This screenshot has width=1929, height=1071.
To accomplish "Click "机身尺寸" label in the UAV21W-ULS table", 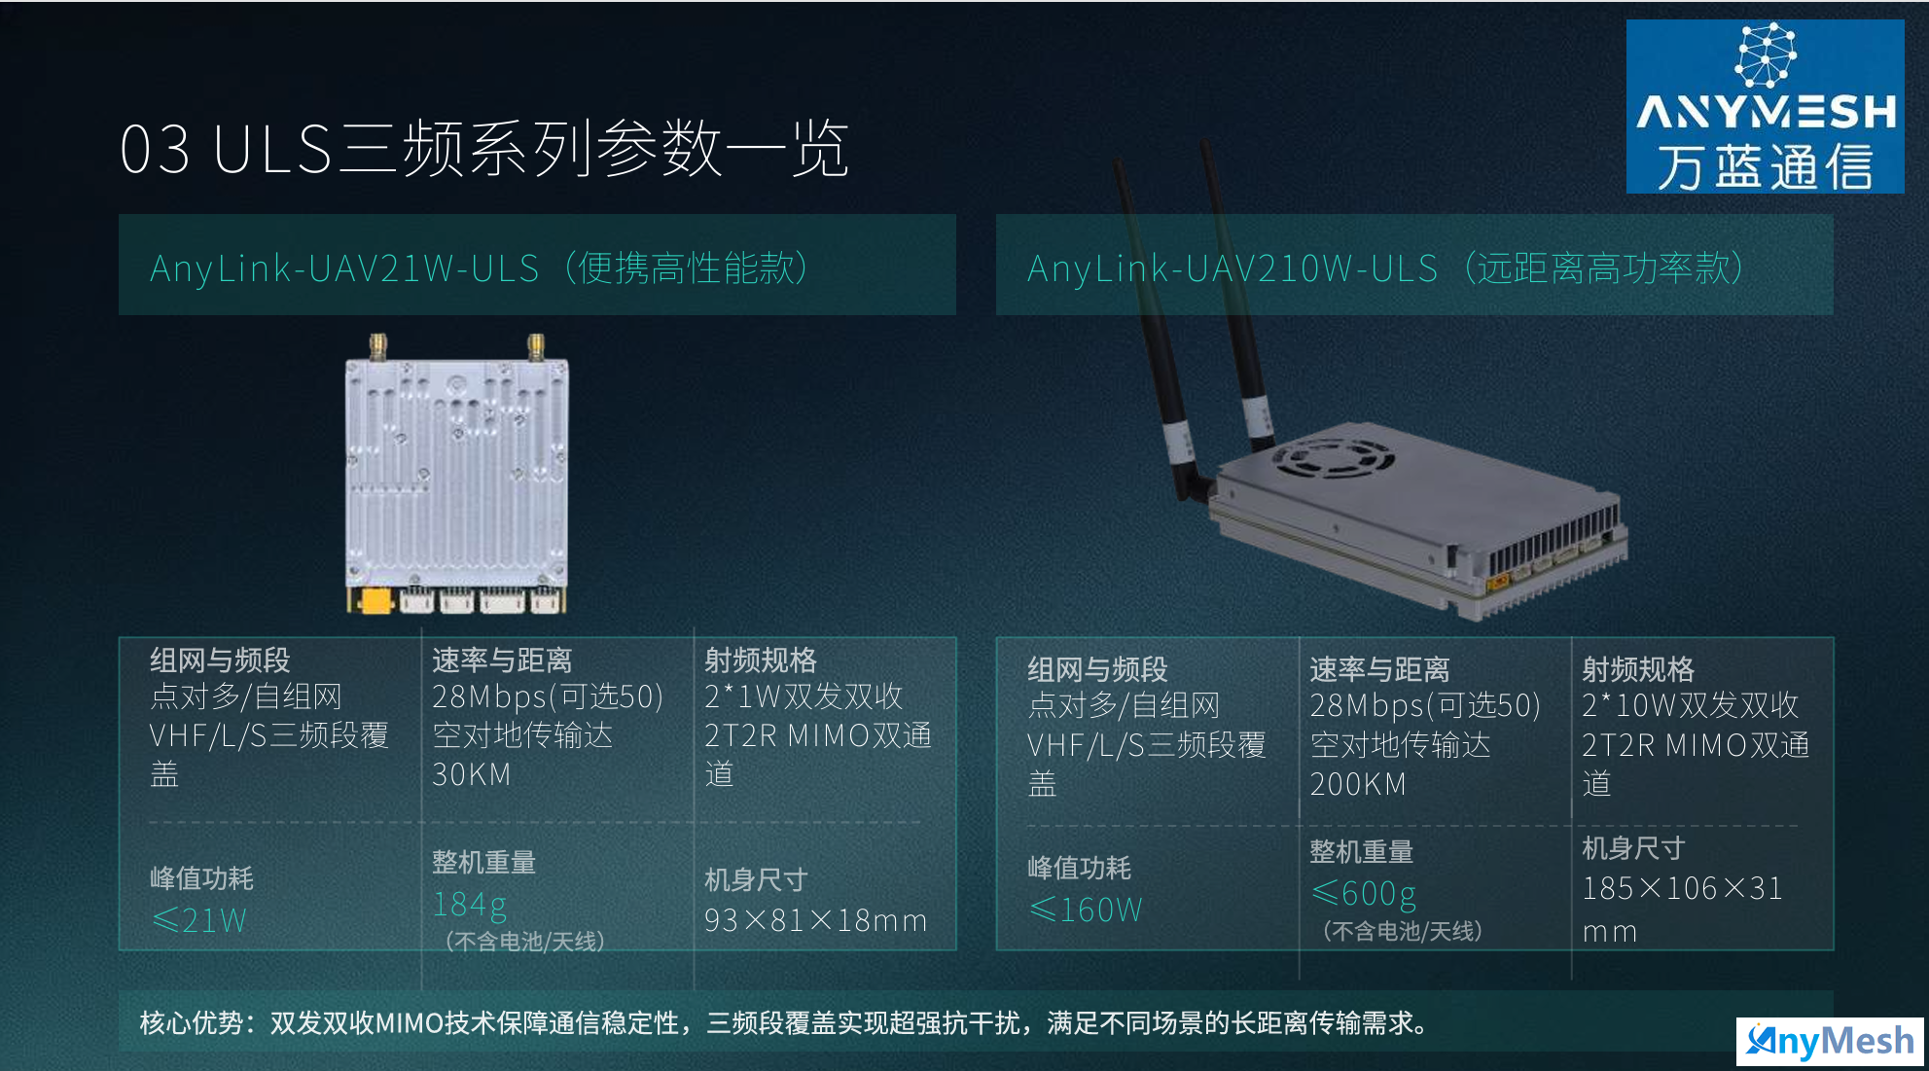I will [x=756, y=879].
